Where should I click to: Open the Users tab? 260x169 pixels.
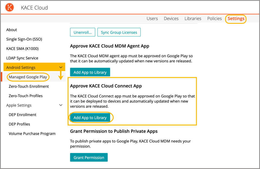(x=152, y=19)
